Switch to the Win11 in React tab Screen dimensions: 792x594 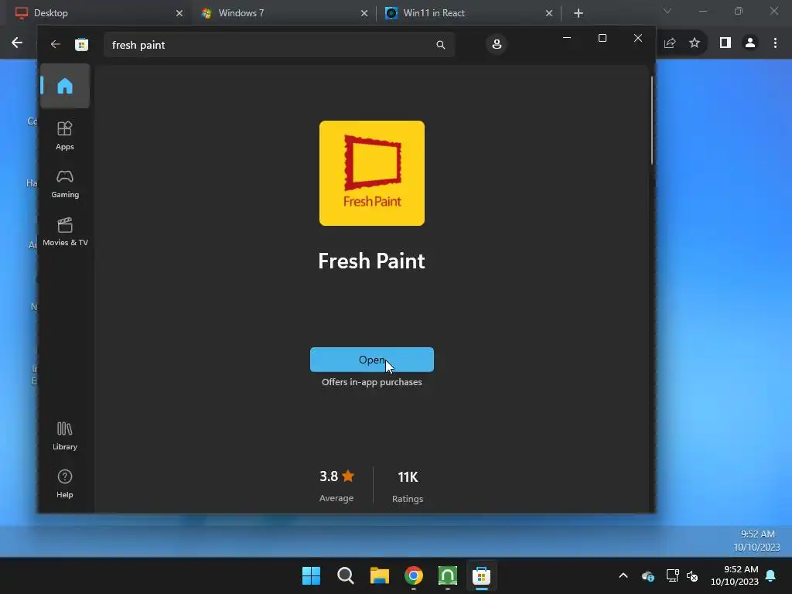[469, 13]
